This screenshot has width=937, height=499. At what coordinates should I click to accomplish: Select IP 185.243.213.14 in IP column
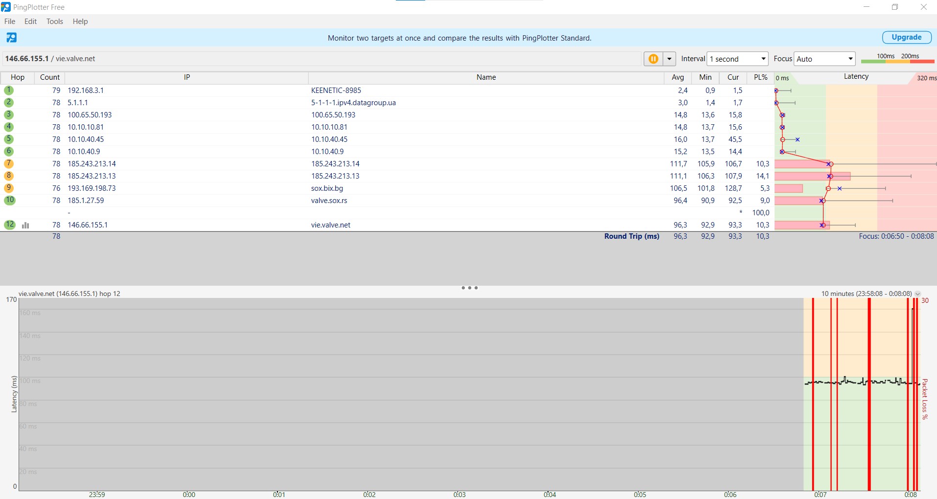click(x=91, y=163)
